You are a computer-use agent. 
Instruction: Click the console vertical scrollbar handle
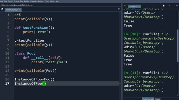pos(178,46)
